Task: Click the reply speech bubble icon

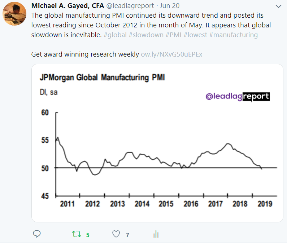Action: point(36,234)
